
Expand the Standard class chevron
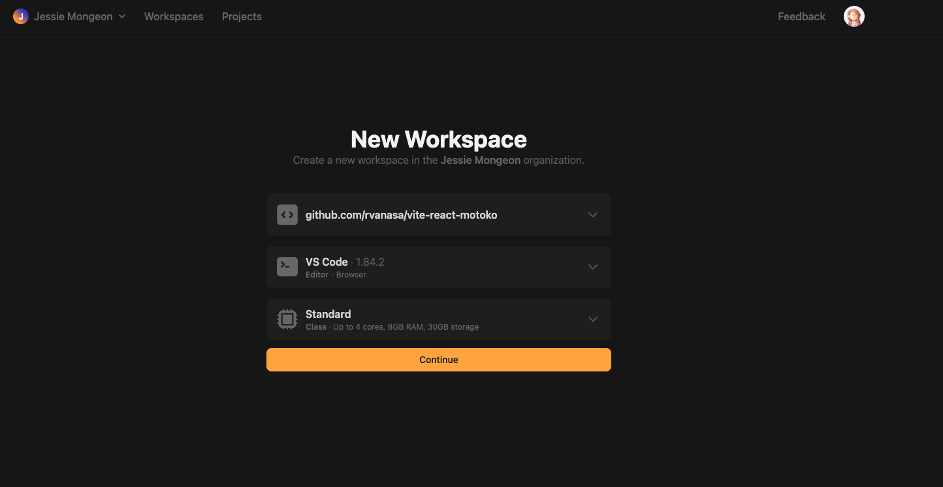pos(593,319)
